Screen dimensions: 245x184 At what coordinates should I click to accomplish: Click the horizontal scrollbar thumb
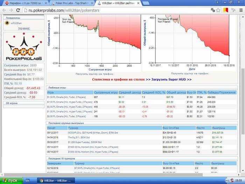[103, 175]
